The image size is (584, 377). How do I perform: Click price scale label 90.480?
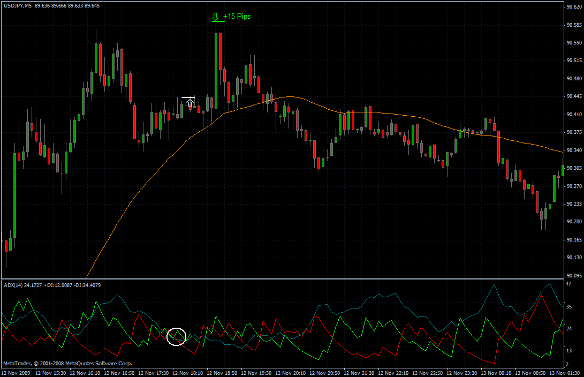pos(574,79)
